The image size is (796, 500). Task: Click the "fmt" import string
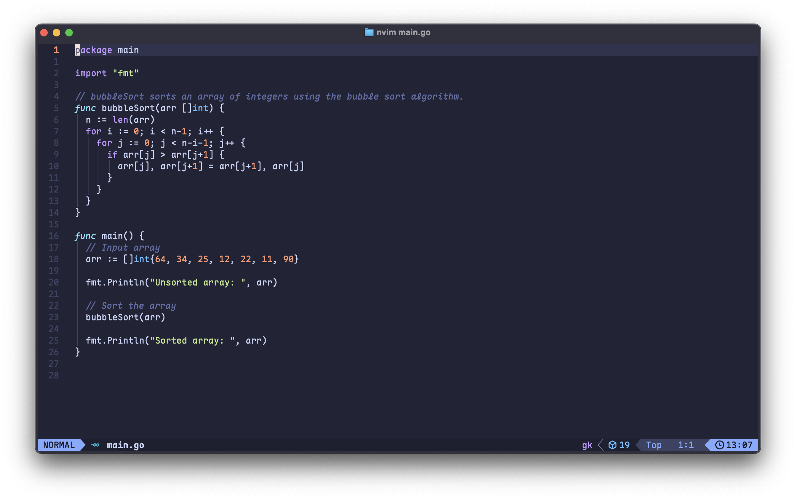point(125,73)
